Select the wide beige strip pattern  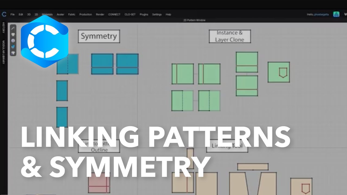(253, 167)
